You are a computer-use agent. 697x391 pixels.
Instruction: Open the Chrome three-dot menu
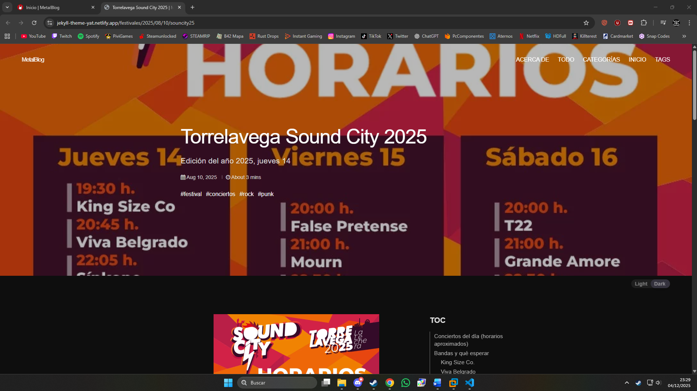click(689, 23)
